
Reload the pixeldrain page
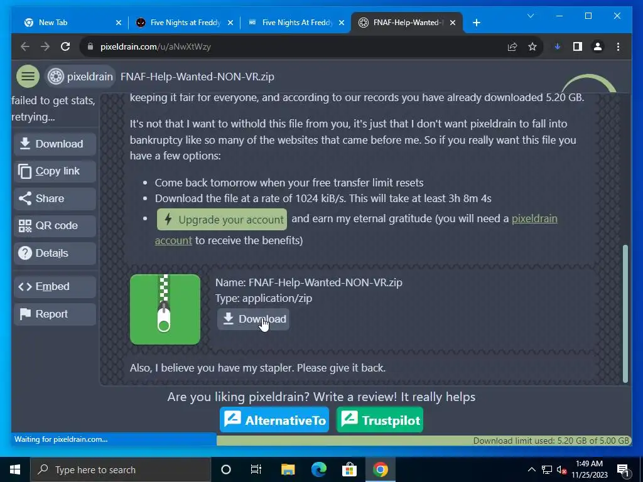click(65, 46)
